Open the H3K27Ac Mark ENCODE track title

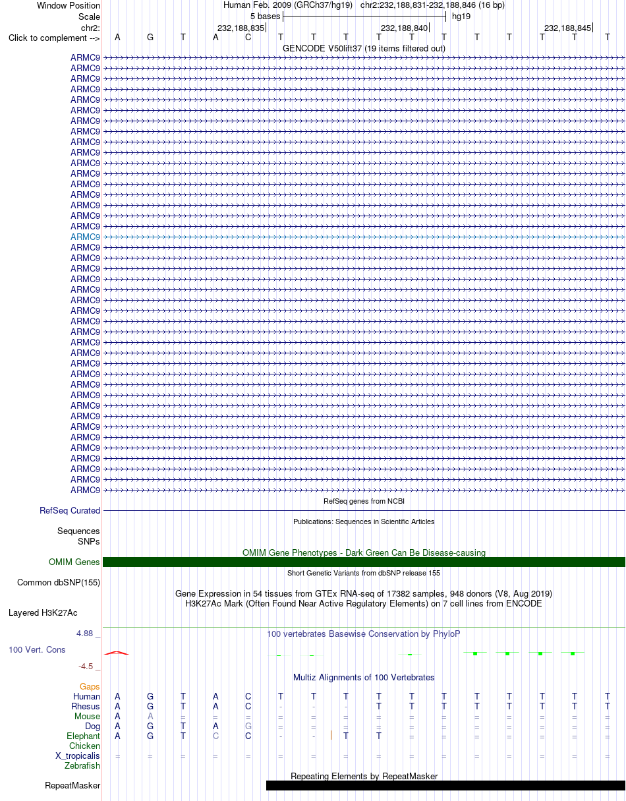pyautogui.click(x=364, y=603)
